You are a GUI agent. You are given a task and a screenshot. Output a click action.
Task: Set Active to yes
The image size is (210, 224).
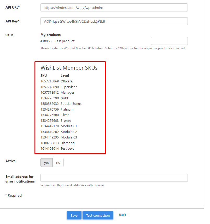(x=47, y=162)
